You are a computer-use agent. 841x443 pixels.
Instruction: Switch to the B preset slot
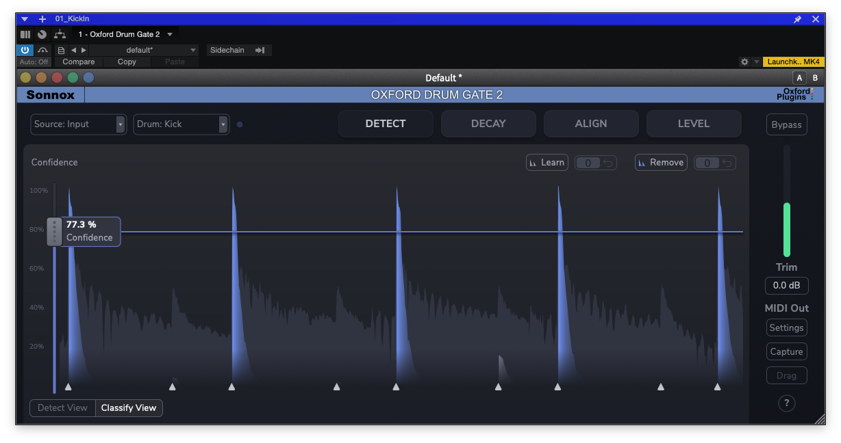pos(815,78)
